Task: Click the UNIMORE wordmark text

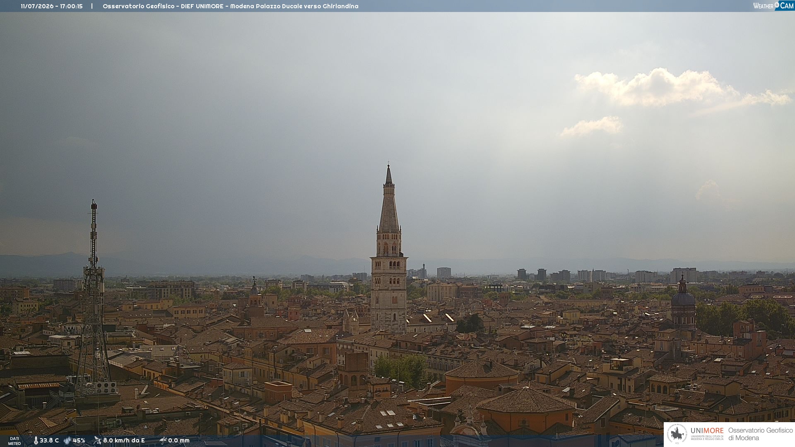Action: 707,431
